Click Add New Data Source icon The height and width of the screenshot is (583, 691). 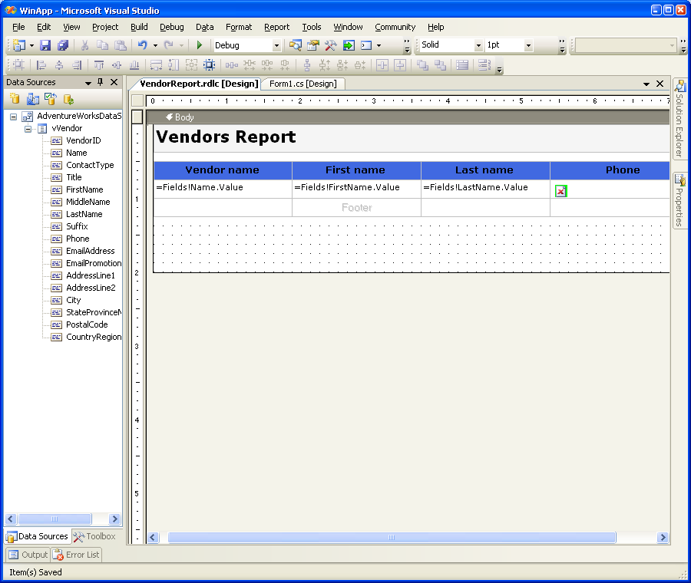(x=15, y=99)
